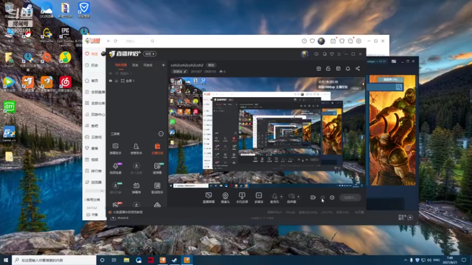Open history clock icon in Douyu top bar

click(x=304, y=41)
